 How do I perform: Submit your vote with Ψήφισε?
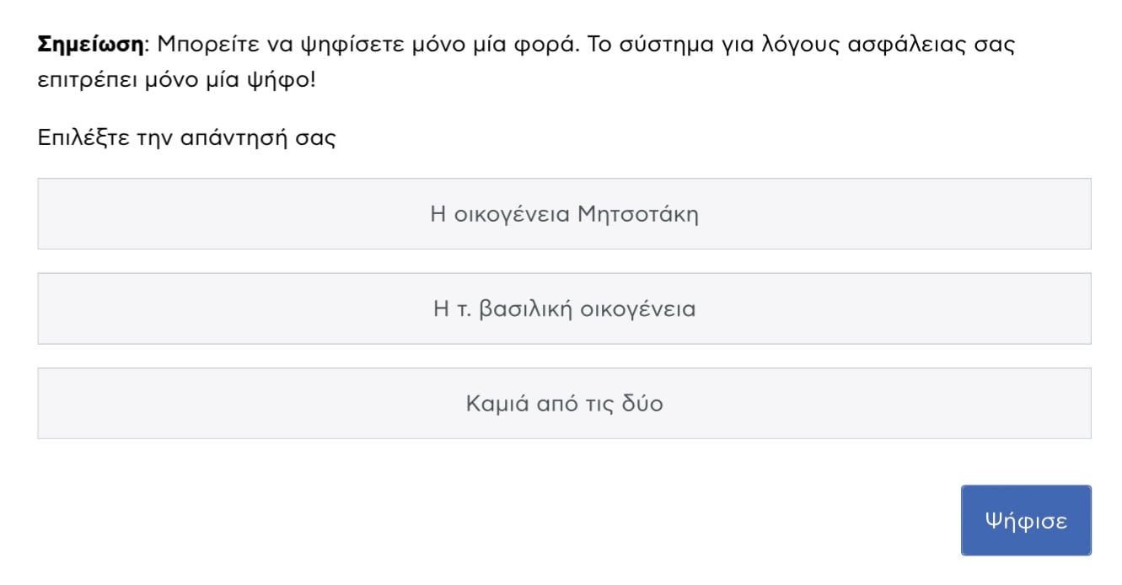pos(1025,520)
